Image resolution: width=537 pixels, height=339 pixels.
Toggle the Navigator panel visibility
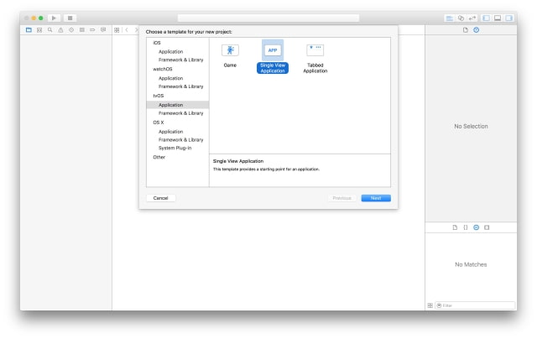[487, 18]
